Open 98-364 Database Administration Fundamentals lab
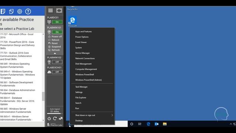This screenshot has width=236, height=133. [x=18, y=92]
